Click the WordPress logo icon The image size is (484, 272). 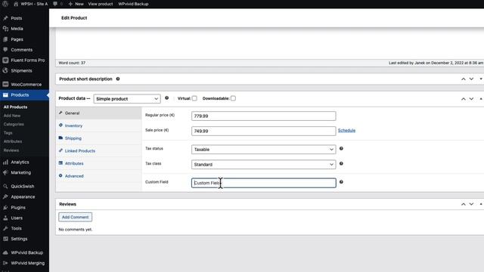click(5, 4)
